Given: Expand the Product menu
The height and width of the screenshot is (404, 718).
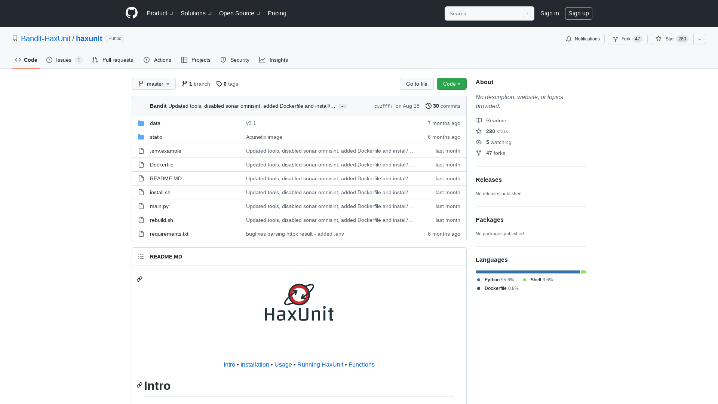Looking at the screenshot, I should click(160, 13).
